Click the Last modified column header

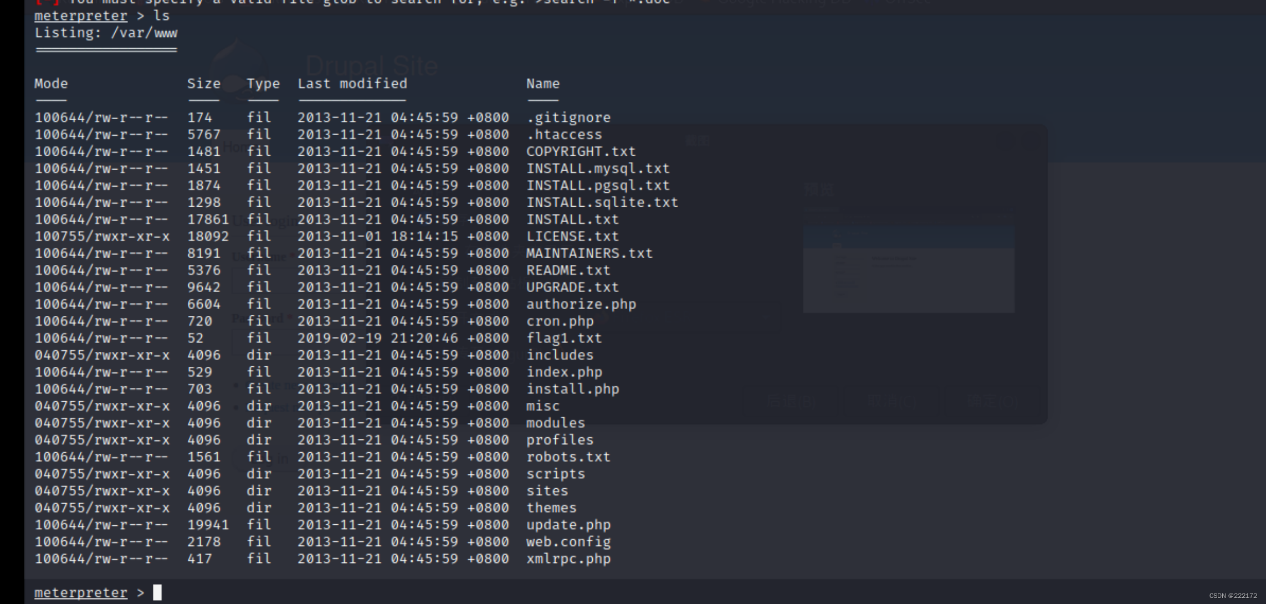point(352,84)
